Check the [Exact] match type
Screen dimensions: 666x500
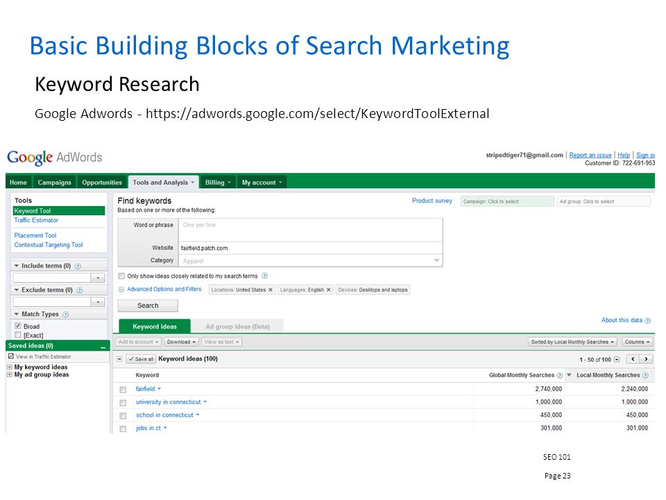18,335
